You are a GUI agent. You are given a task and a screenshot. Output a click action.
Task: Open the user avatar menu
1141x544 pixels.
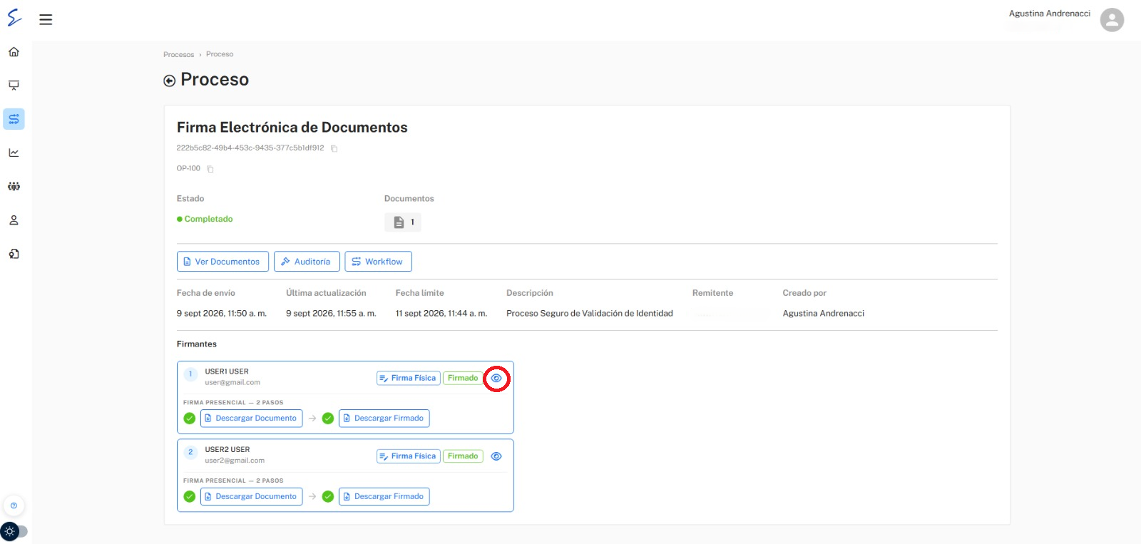1112,19
